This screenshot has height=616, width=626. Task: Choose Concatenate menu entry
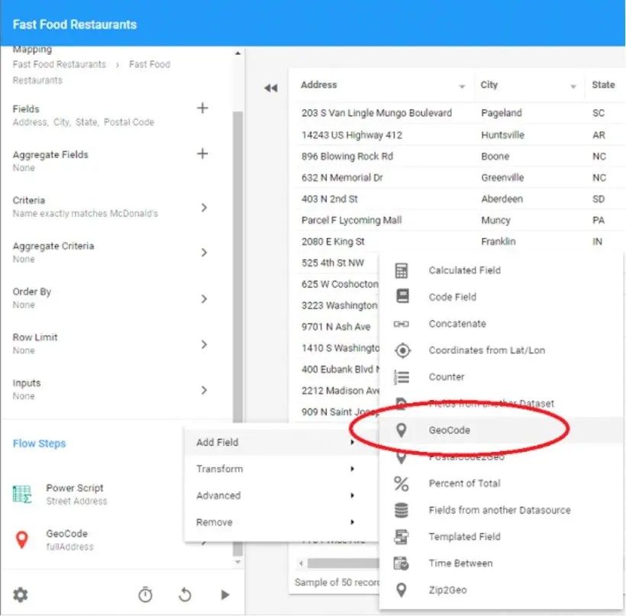pyautogui.click(x=501, y=324)
